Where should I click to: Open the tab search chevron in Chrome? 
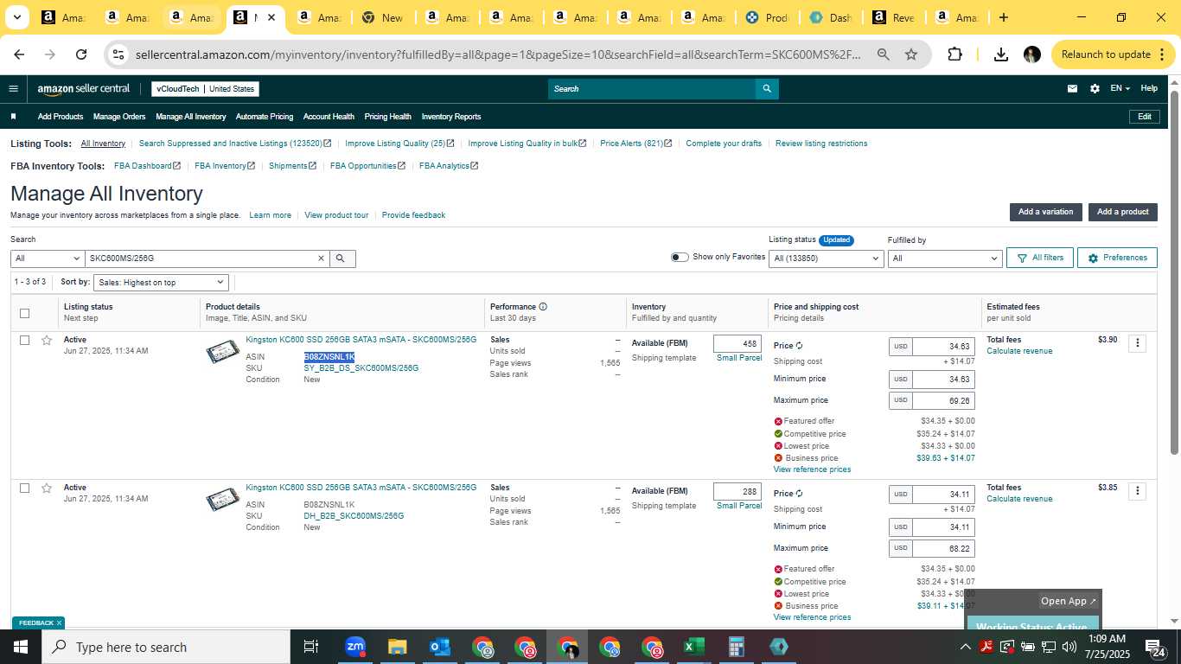tap(17, 17)
